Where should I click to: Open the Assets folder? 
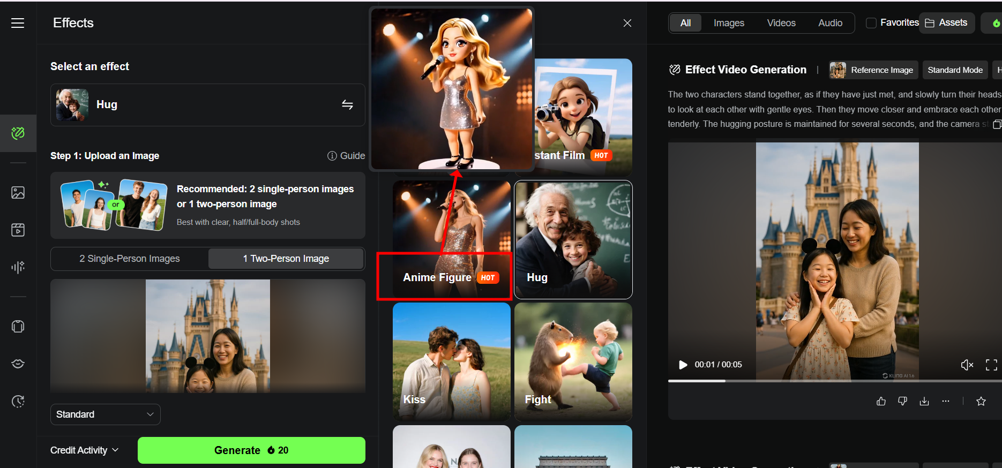946,23
